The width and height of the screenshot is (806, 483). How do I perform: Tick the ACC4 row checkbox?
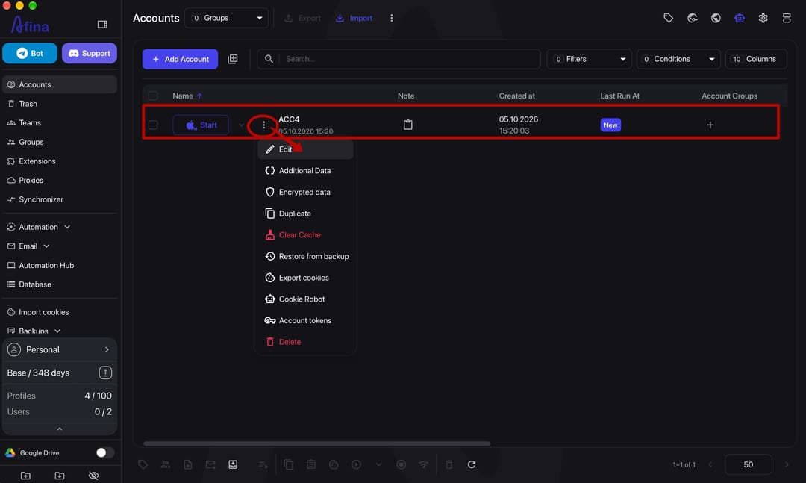(153, 125)
